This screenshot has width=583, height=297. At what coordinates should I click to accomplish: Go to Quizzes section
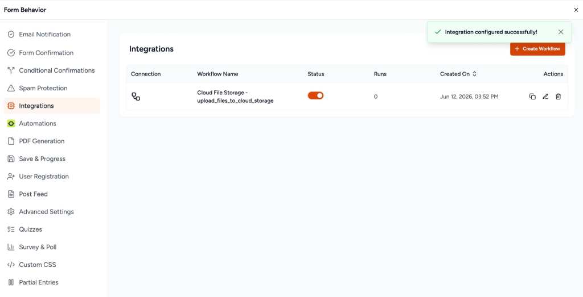coord(52,229)
